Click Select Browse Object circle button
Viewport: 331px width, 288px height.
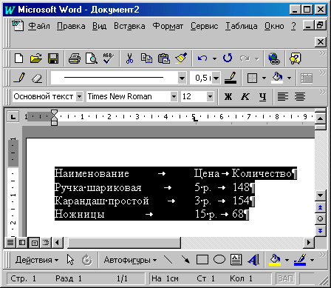pyautogui.click(x=320, y=218)
